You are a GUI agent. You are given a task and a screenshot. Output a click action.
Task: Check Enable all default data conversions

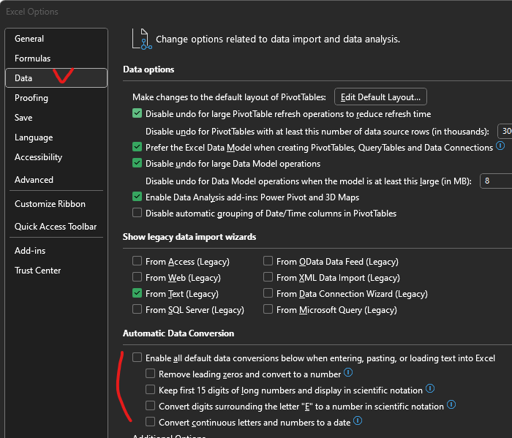138,358
